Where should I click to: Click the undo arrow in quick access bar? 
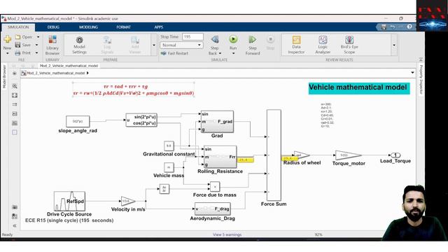click(x=393, y=27)
